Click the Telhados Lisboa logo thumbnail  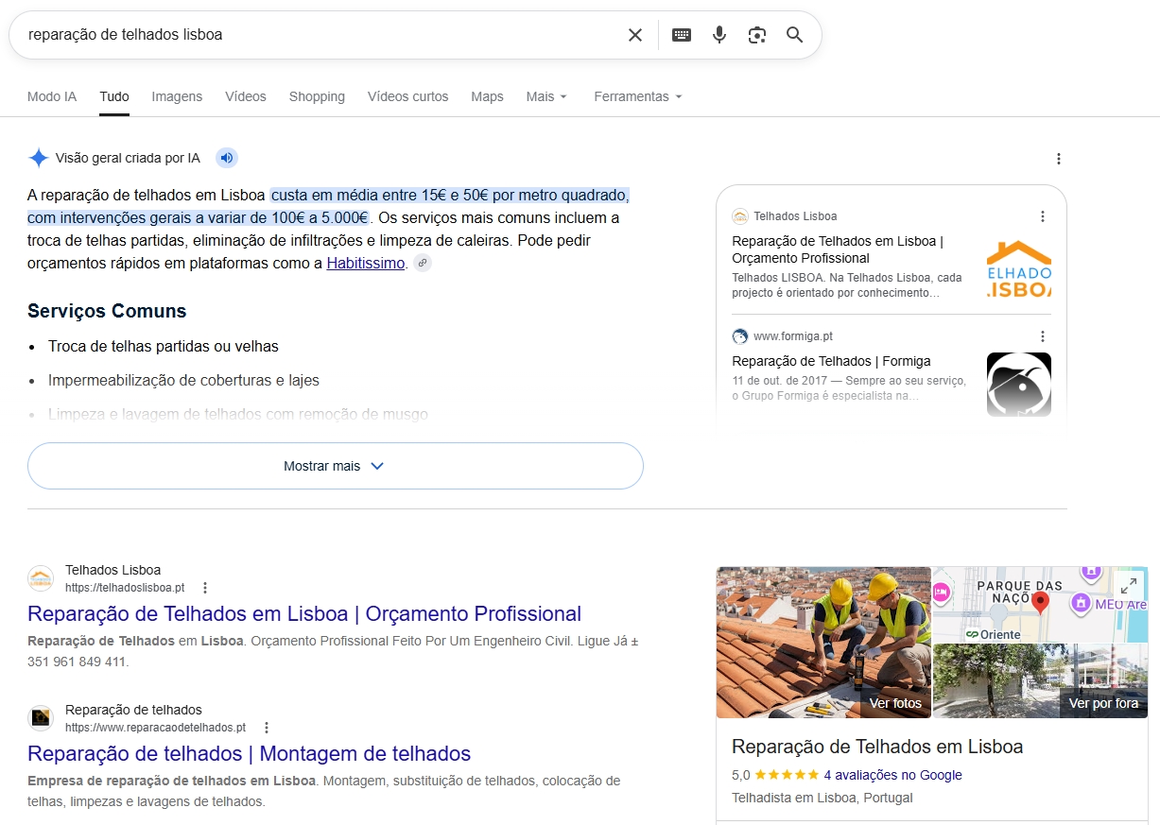pyautogui.click(x=1019, y=269)
